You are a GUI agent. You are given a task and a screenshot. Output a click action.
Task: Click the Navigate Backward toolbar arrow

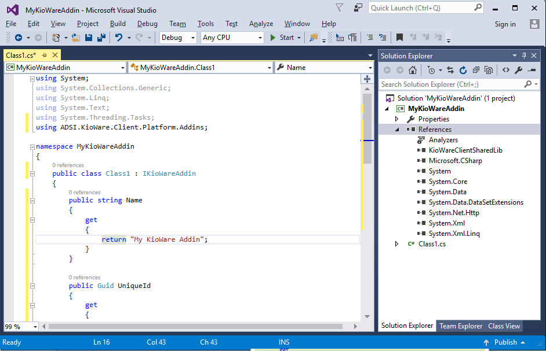[19, 38]
